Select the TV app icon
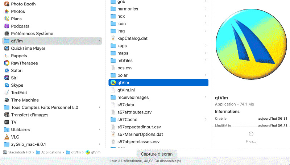Screen dimensions: 290x165 click(x=7, y=122)
